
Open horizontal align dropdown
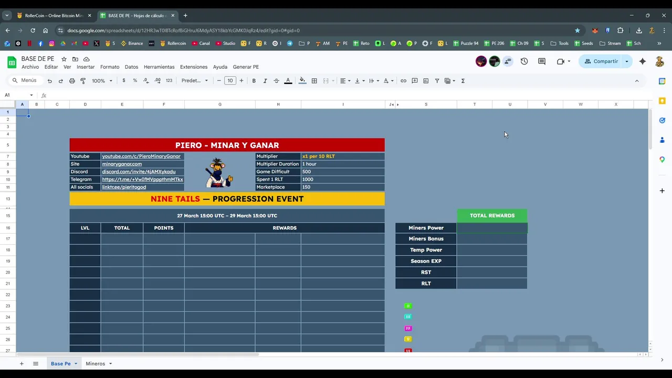(x=345, y=81)
